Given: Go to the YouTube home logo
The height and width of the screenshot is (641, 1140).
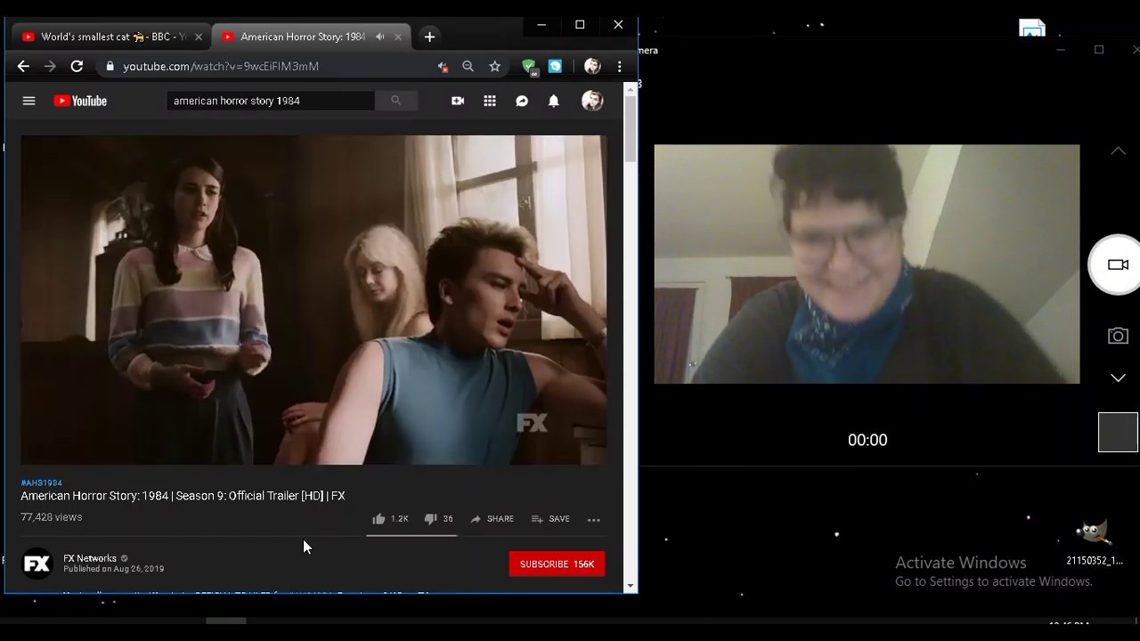Looking at the screenshot, I should (x=80, y=101).
